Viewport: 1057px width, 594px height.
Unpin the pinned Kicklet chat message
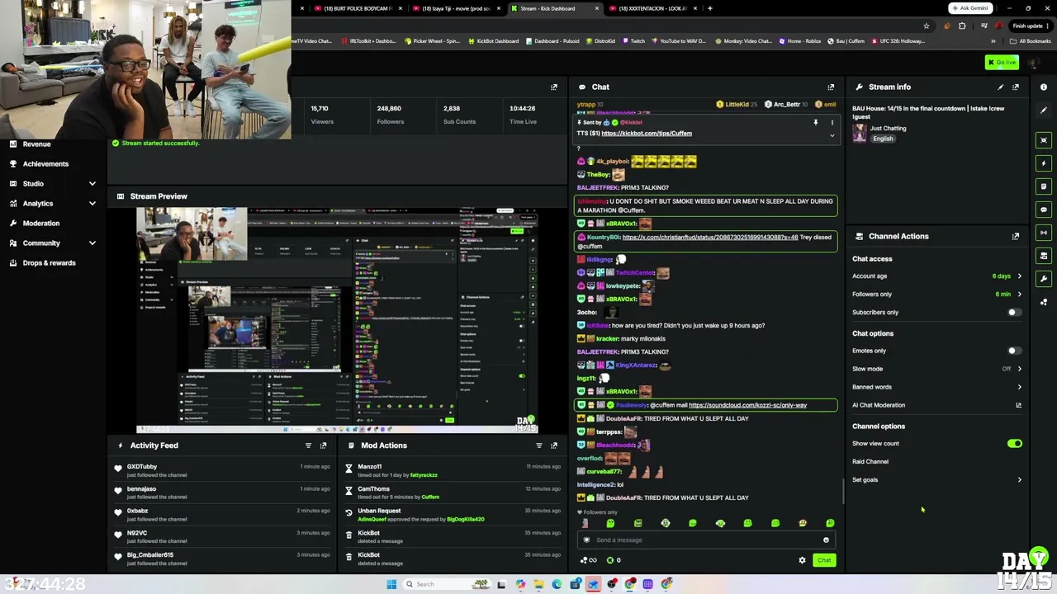(815, 122)
